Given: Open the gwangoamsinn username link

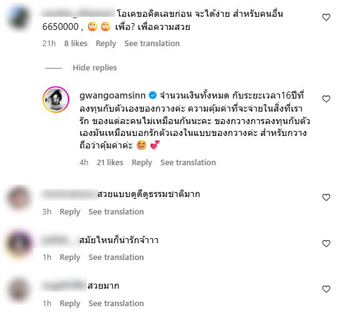Looking at the screenshot, I should coord(112,95).
